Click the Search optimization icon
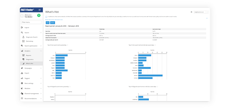230x109 pixels. pos(22,46)
